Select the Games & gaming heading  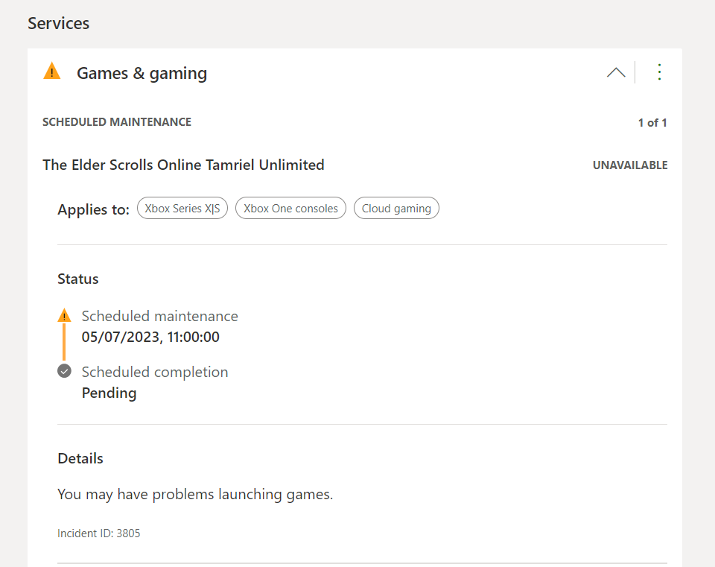[142, 74]
